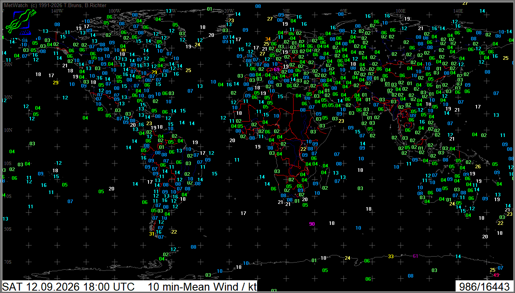Image resolution: width=515 pixels, height=293 pixels.
Task: Click the orange 34 kt wind value
Action: [x=268, y=39]
